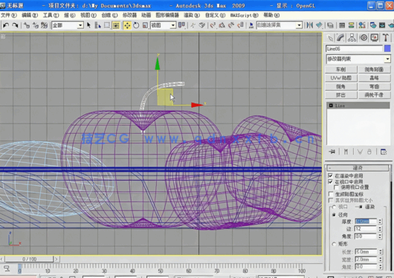Click the Mirror tool icon
Viewport: 394px width, 278px height.
[x=309, y=25]
